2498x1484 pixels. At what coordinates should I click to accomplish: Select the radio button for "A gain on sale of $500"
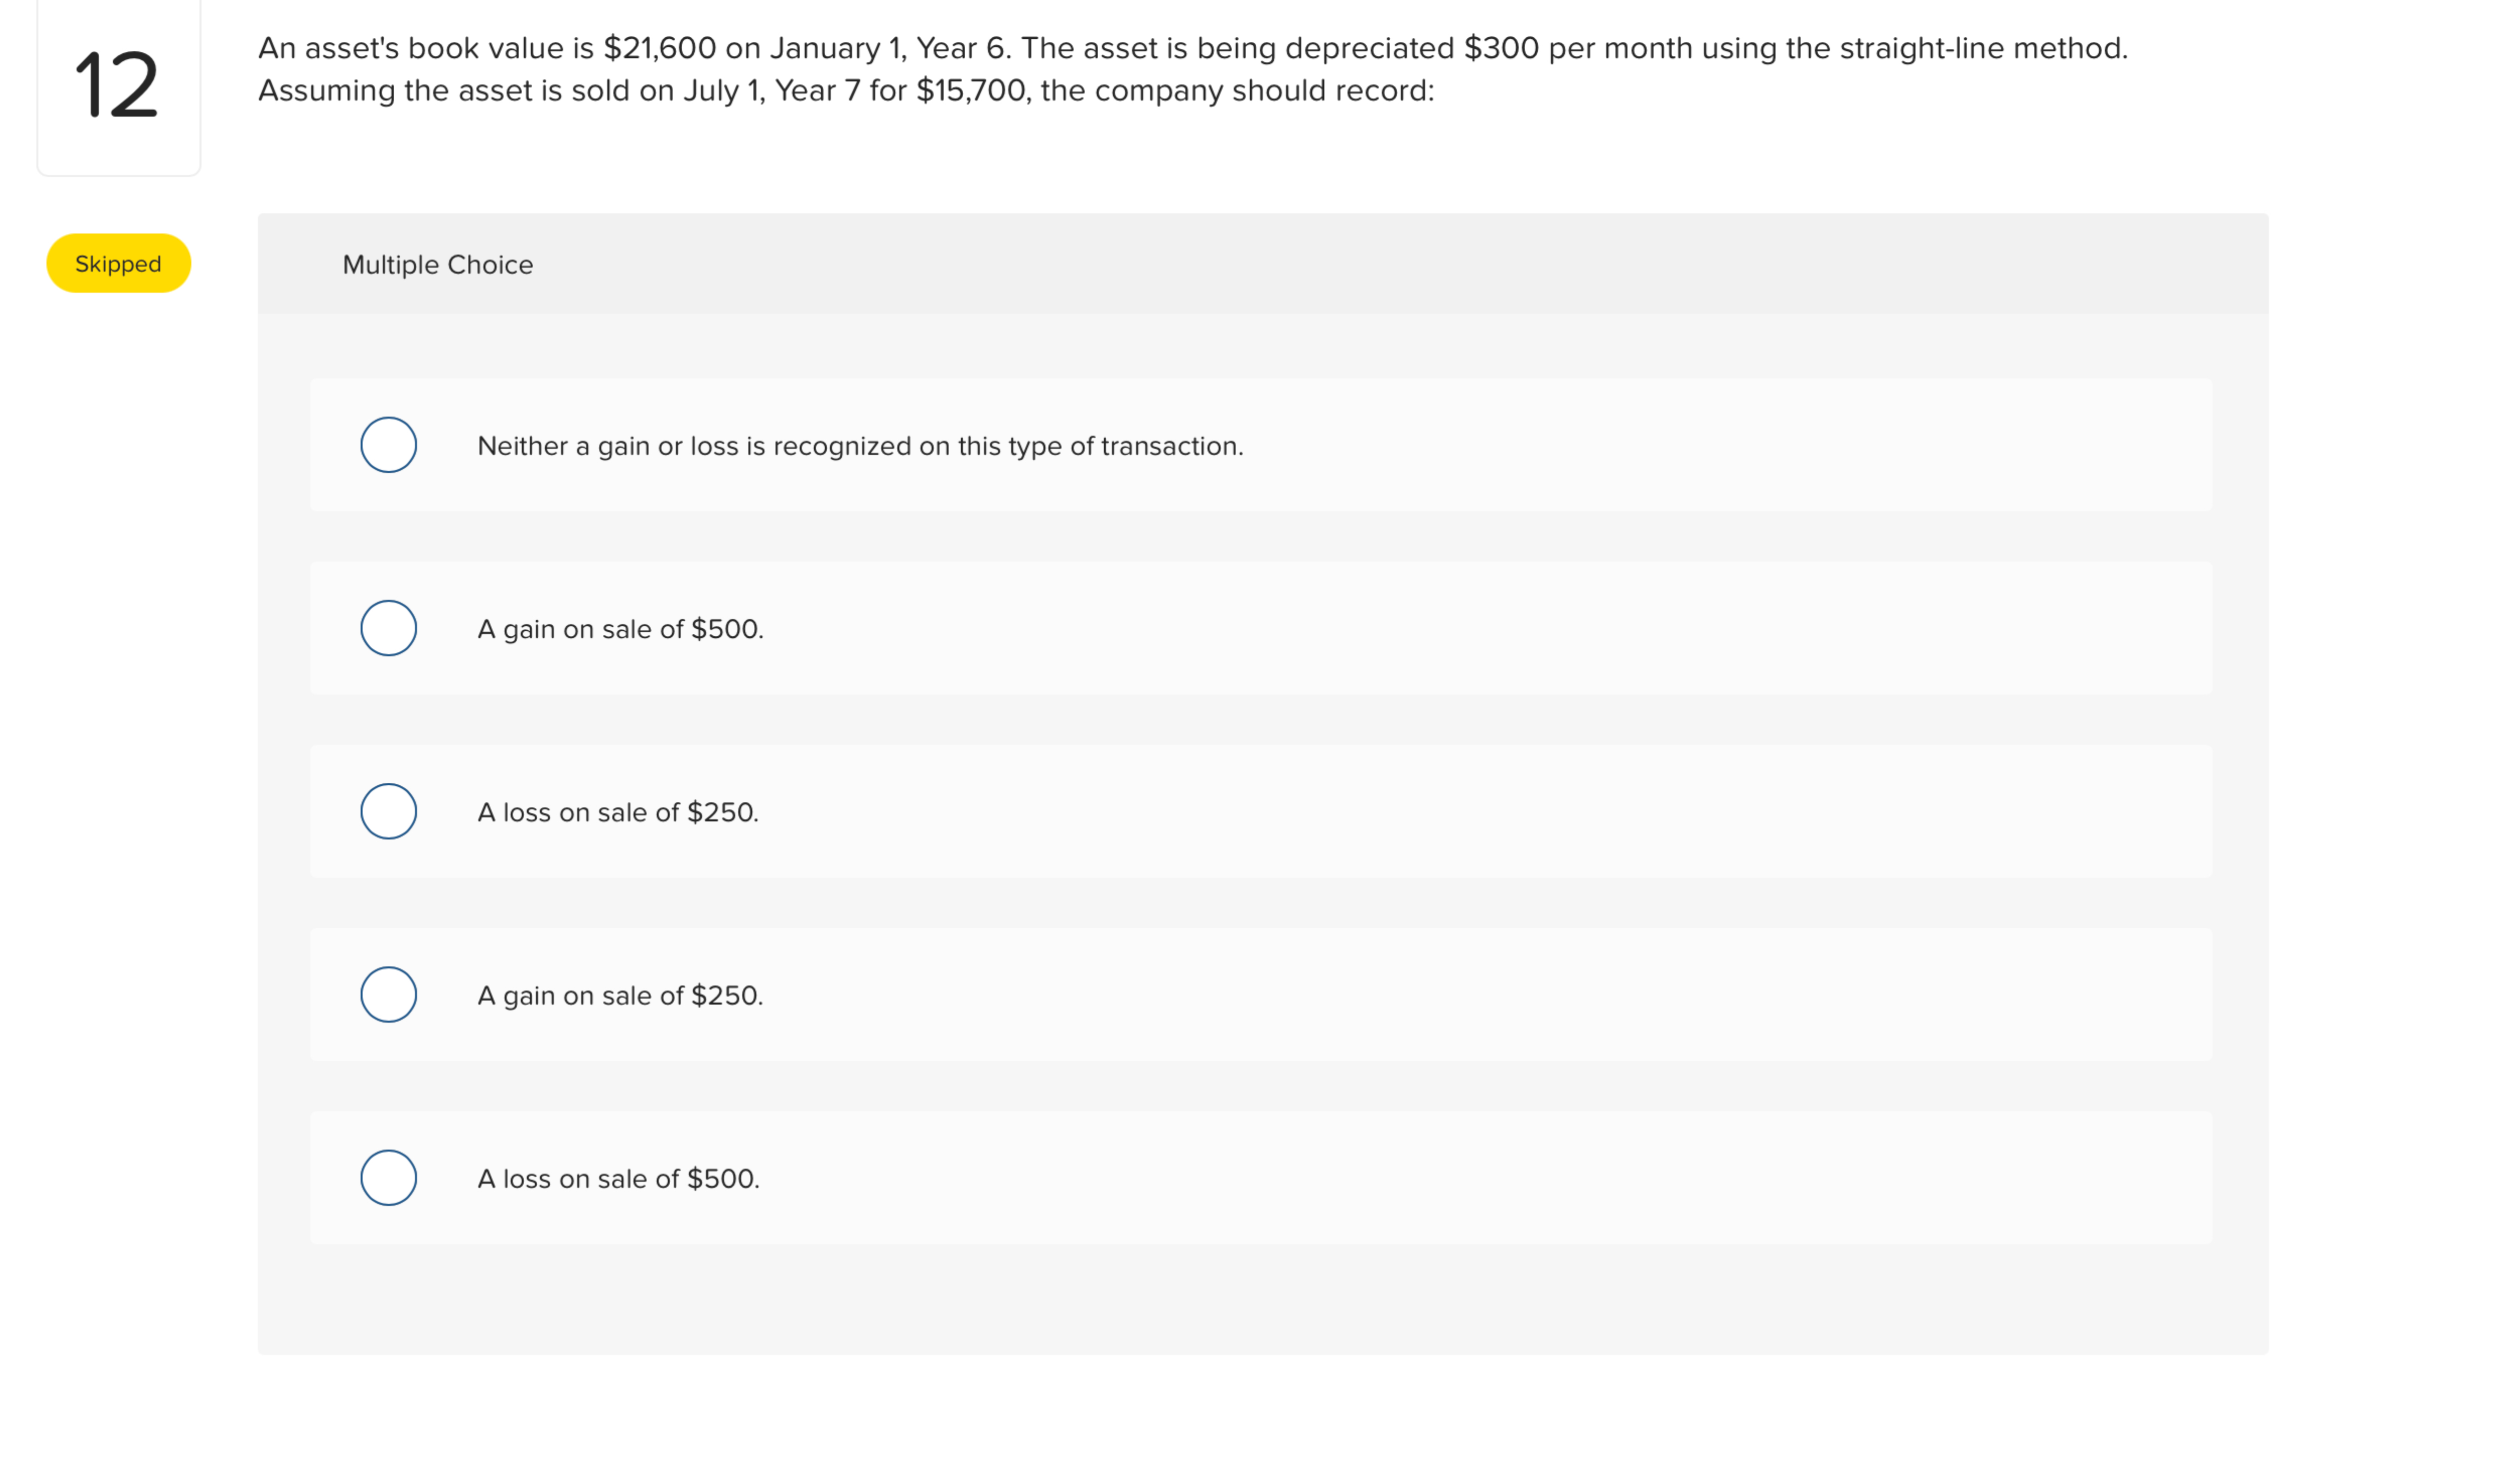point(388,628)
